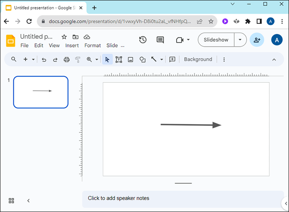Open version history clock icon

143,40
